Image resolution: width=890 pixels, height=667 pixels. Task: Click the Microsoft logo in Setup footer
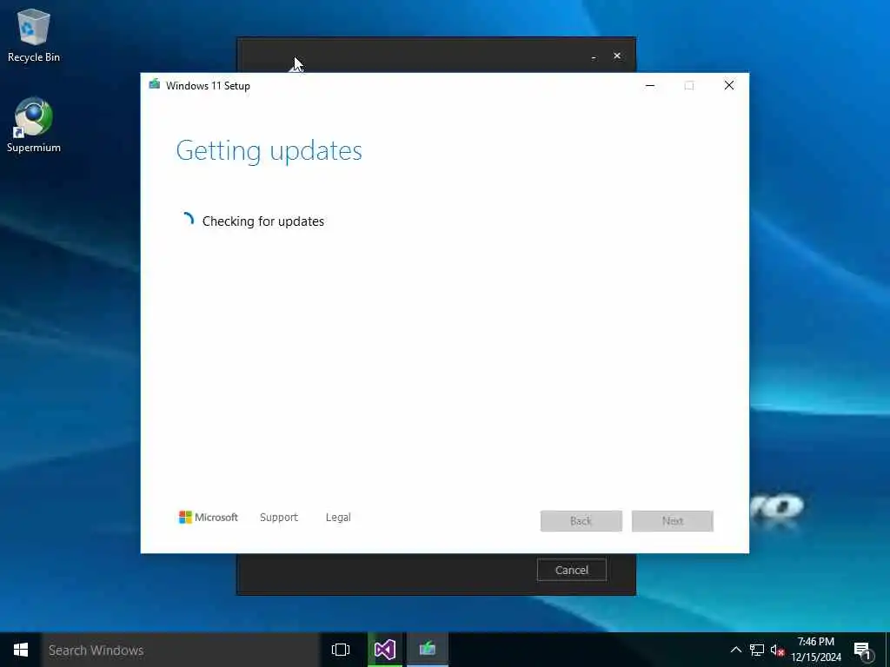[209, 518]
